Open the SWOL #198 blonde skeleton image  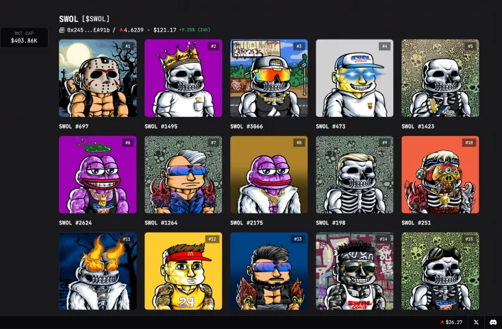(354, 174)
